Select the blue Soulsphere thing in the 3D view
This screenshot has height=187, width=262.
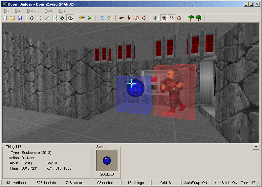coord(135,88)
